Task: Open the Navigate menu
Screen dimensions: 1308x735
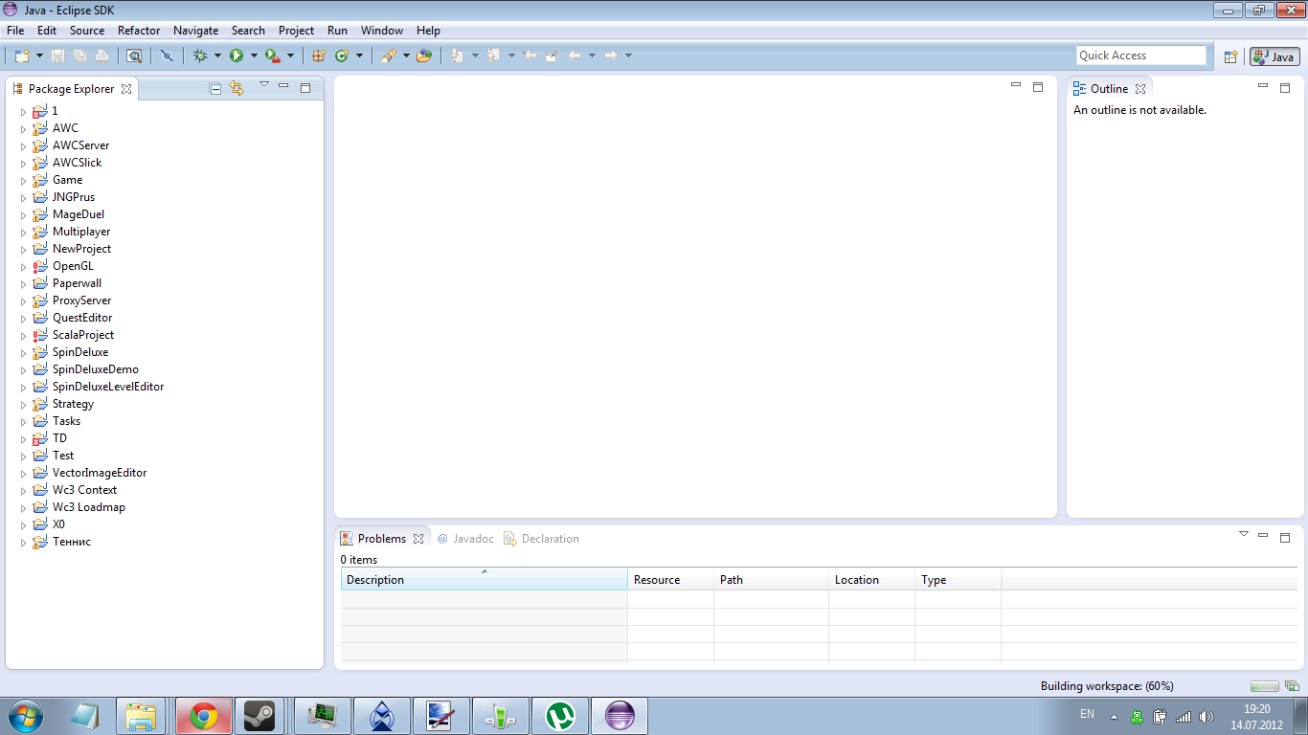Action: click(x=195, y=31)
